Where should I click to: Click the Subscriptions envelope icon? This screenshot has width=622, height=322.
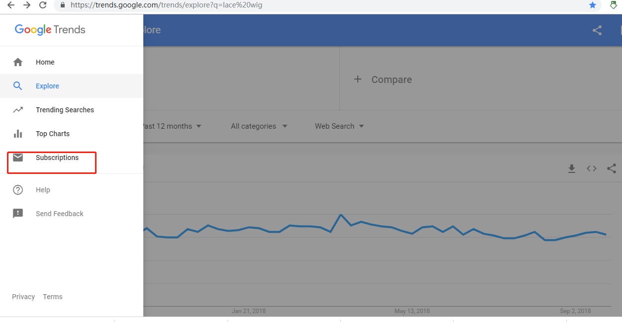(x=18, y=158)
